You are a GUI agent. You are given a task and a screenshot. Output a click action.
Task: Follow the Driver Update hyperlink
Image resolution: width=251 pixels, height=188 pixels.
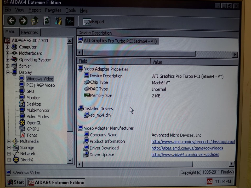(185, 154)
